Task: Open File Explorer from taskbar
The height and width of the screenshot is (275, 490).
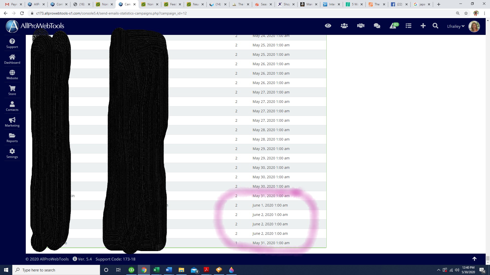Action: [x=181, y=270]
